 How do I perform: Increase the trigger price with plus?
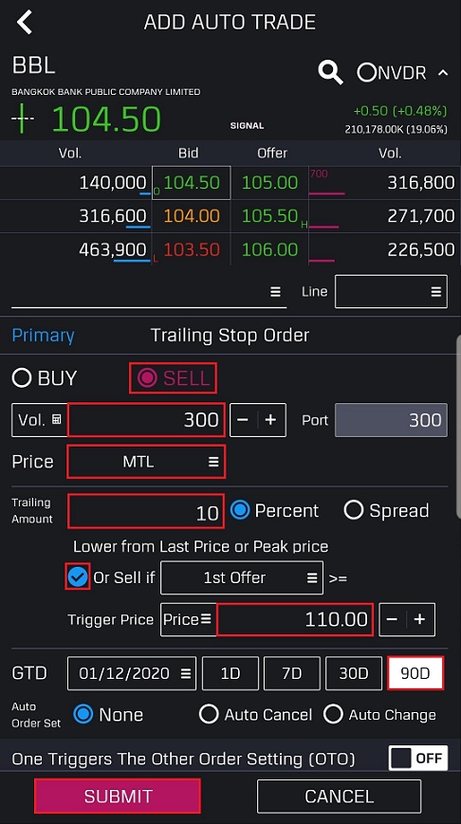pyautogui.click(x=420, y=619)
